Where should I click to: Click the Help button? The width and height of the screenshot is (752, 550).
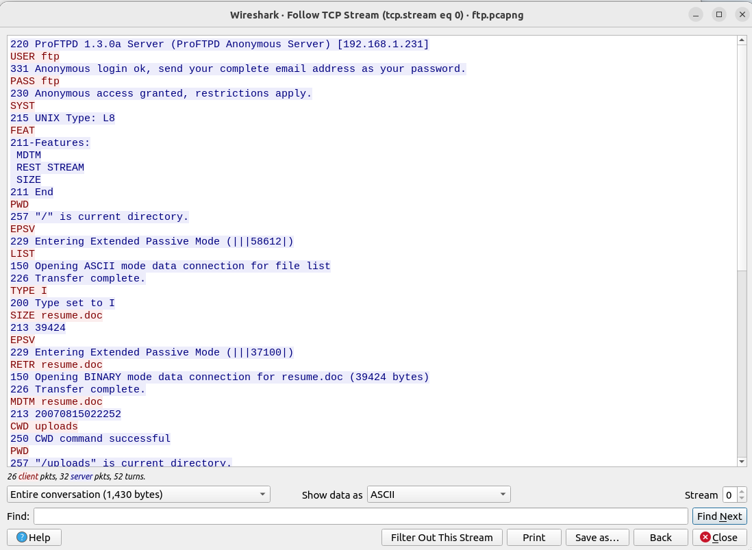click(x=34, y=537)
